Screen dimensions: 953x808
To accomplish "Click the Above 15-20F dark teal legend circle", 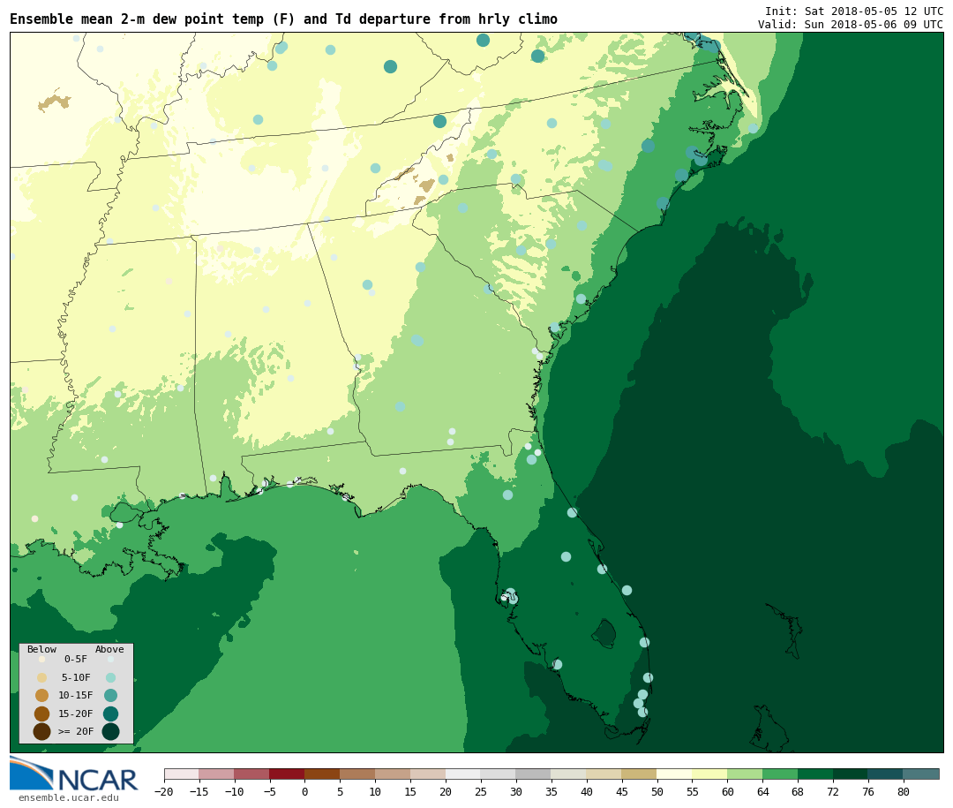I will [x=110, y=714].
